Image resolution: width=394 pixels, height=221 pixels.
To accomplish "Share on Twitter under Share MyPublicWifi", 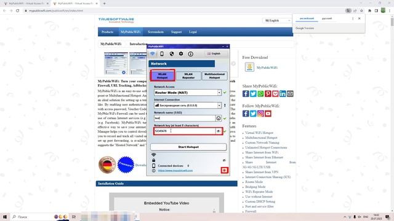I will pos(253,94).
